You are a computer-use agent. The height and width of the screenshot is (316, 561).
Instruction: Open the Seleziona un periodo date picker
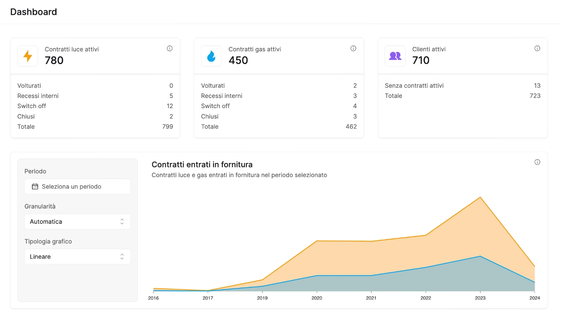(x=77, y=187)
